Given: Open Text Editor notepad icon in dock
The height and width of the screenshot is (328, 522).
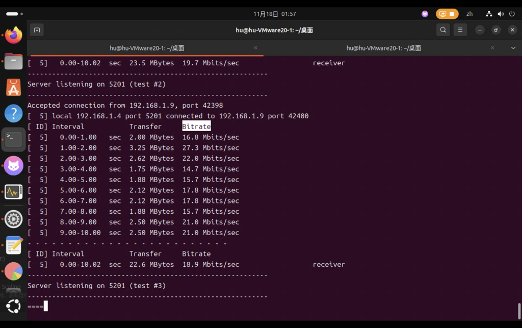Looking at the screenshot, I should pyautogui.click(x=14, y=245).
